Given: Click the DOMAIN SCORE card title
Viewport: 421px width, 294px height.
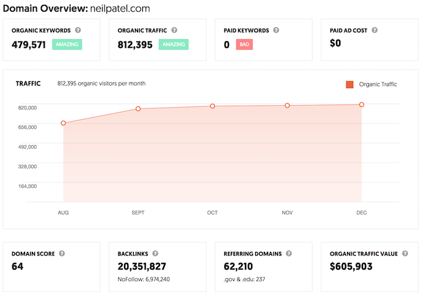Looking at the screenshot, I should coord(33,254).
